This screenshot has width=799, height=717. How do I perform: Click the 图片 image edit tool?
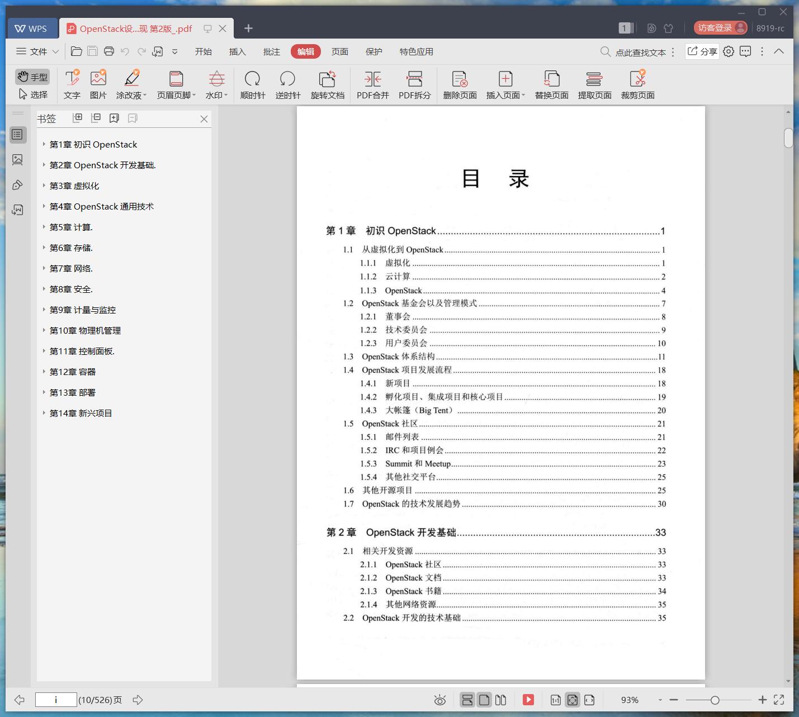click(x=98, y=85)
